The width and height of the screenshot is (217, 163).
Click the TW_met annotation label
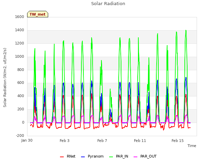pos(38,14)
